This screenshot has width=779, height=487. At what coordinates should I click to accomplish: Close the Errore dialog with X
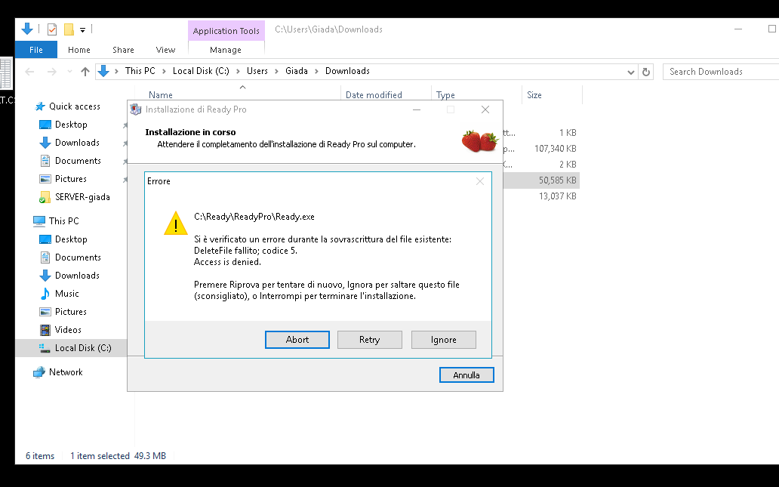pyautogui.click(x=480, y=181)
